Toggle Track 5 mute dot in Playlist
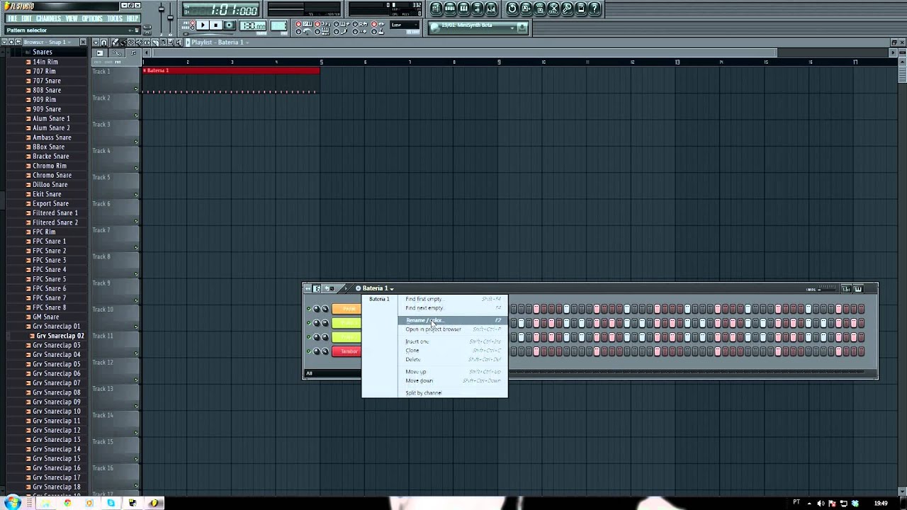The height and width of the screenshot is (510, 907). coord(136,195)
